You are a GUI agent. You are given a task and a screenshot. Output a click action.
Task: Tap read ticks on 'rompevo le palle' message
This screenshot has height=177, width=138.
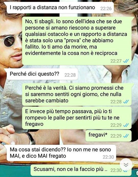[x=126, y=125]
